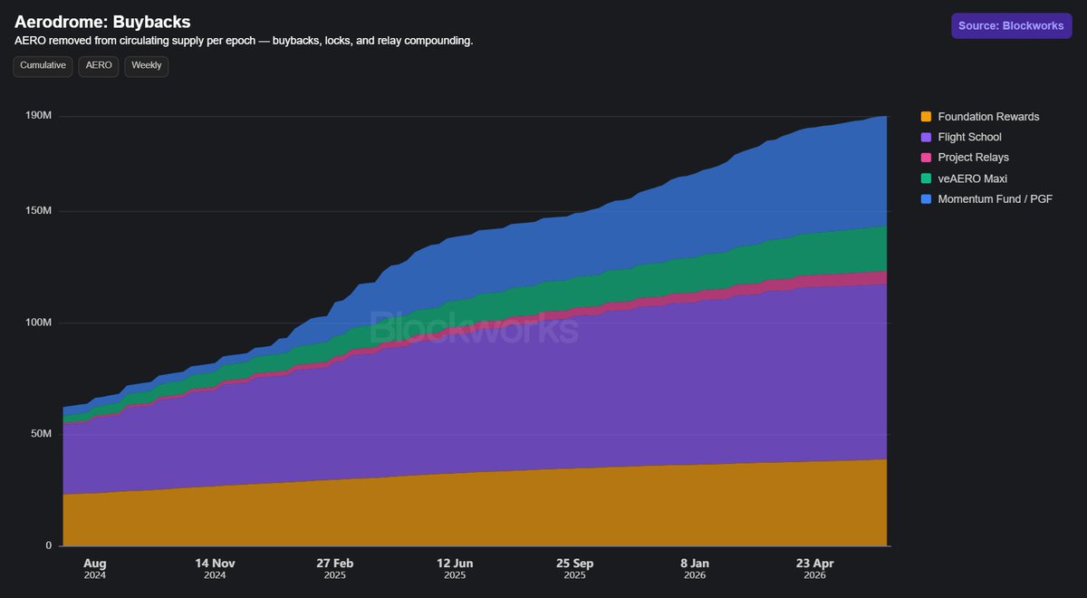Screen dimensions: 1087x598
Task: Click the Project Relays legend label
Action: point(973,158)
